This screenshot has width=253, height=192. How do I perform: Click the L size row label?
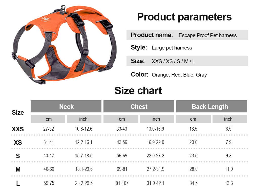[18, 183]
